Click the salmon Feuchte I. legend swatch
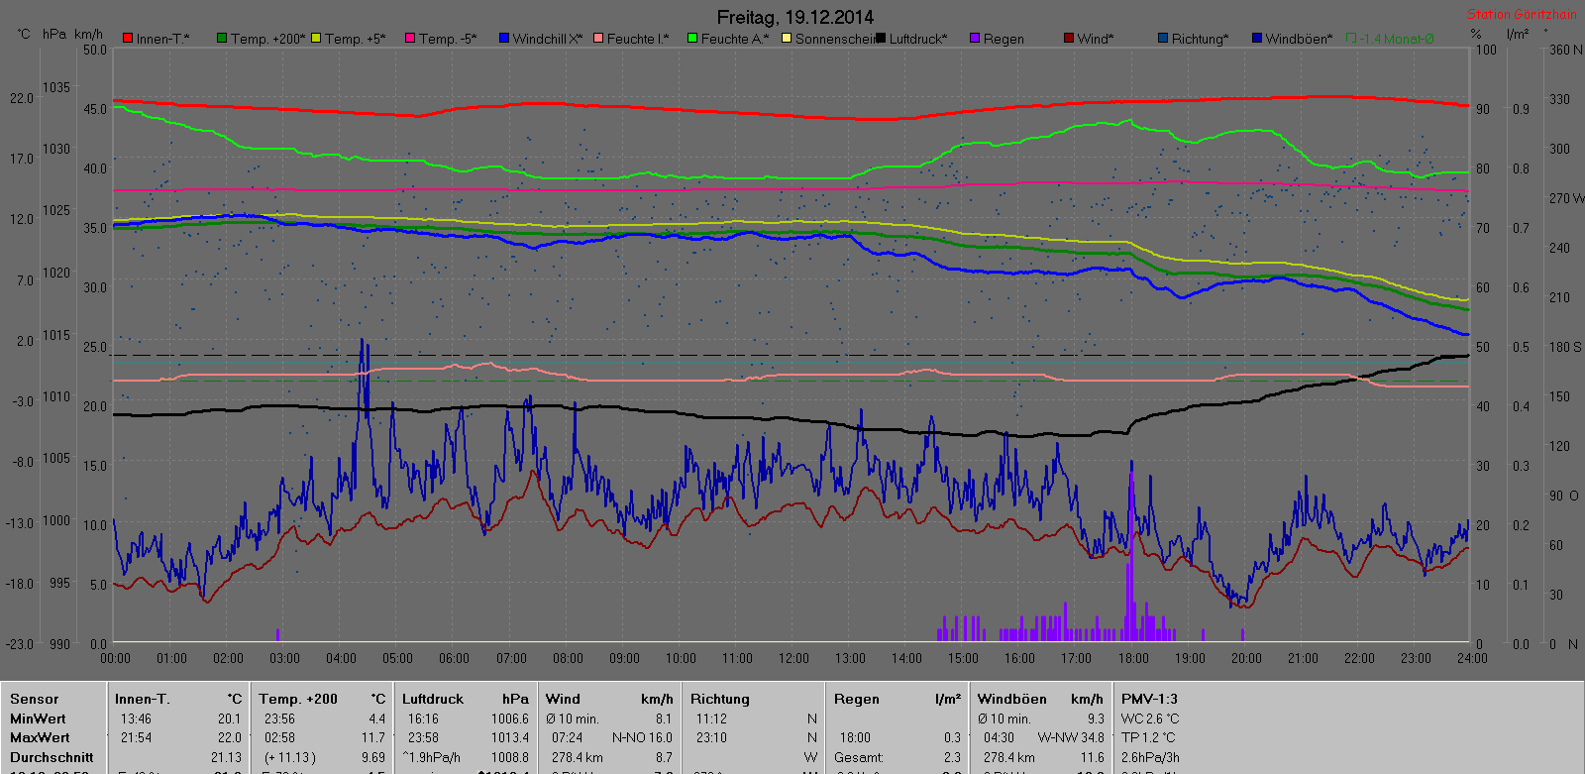Screen dimensions: 1585x774 [598, 39]
